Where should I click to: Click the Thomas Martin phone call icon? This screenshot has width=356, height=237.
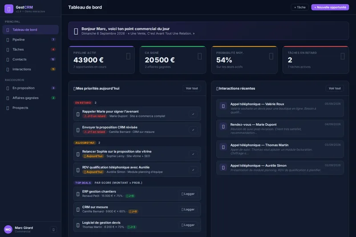(x=223, y=147)
